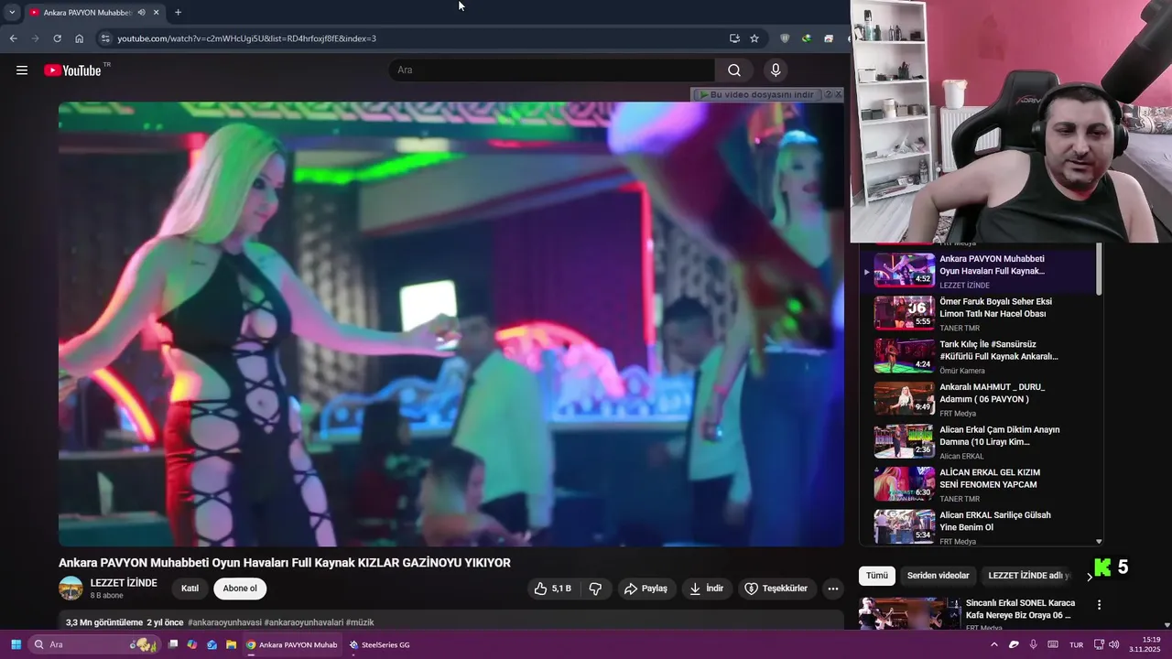Go back with browser back arrow
The height and width of the screenshot is (659, 1172).
click(13, 38)
